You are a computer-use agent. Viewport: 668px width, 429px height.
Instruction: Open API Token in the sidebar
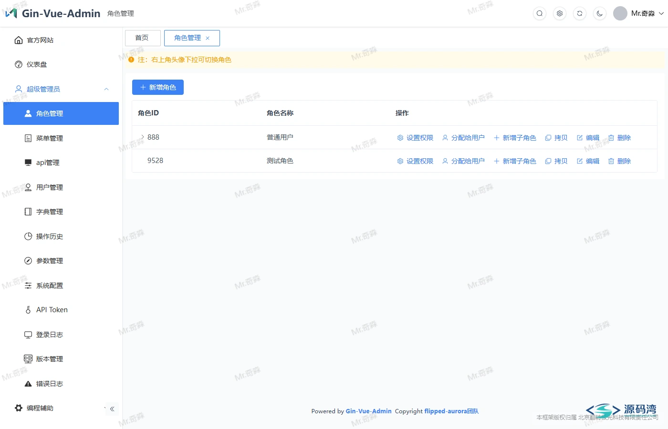pyautogui.click(x=61, y=310)
